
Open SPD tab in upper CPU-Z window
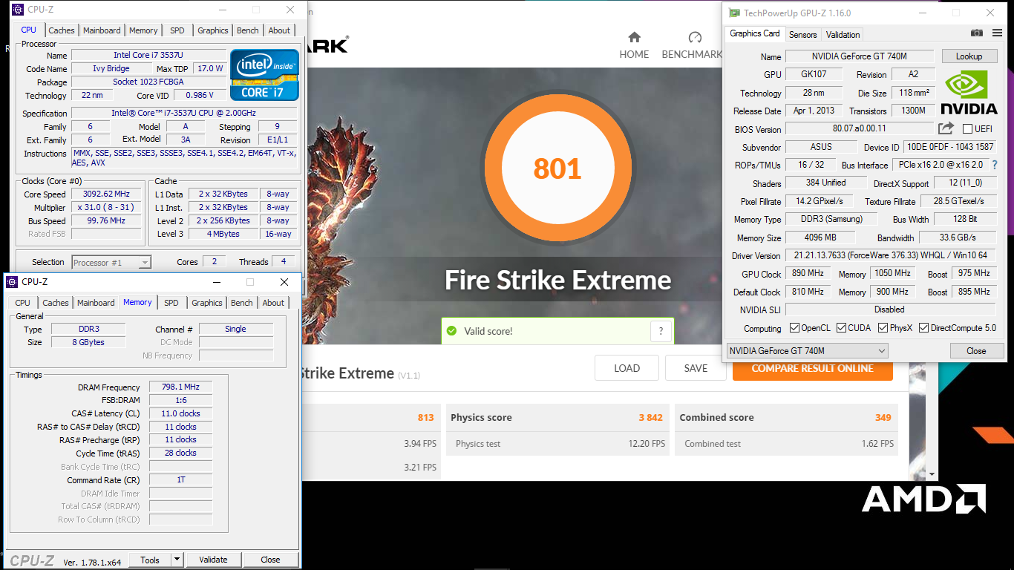pos(177,30)
